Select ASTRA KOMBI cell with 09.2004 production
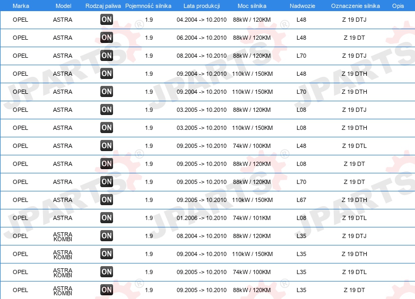415x299 pixels. [63, 254]
